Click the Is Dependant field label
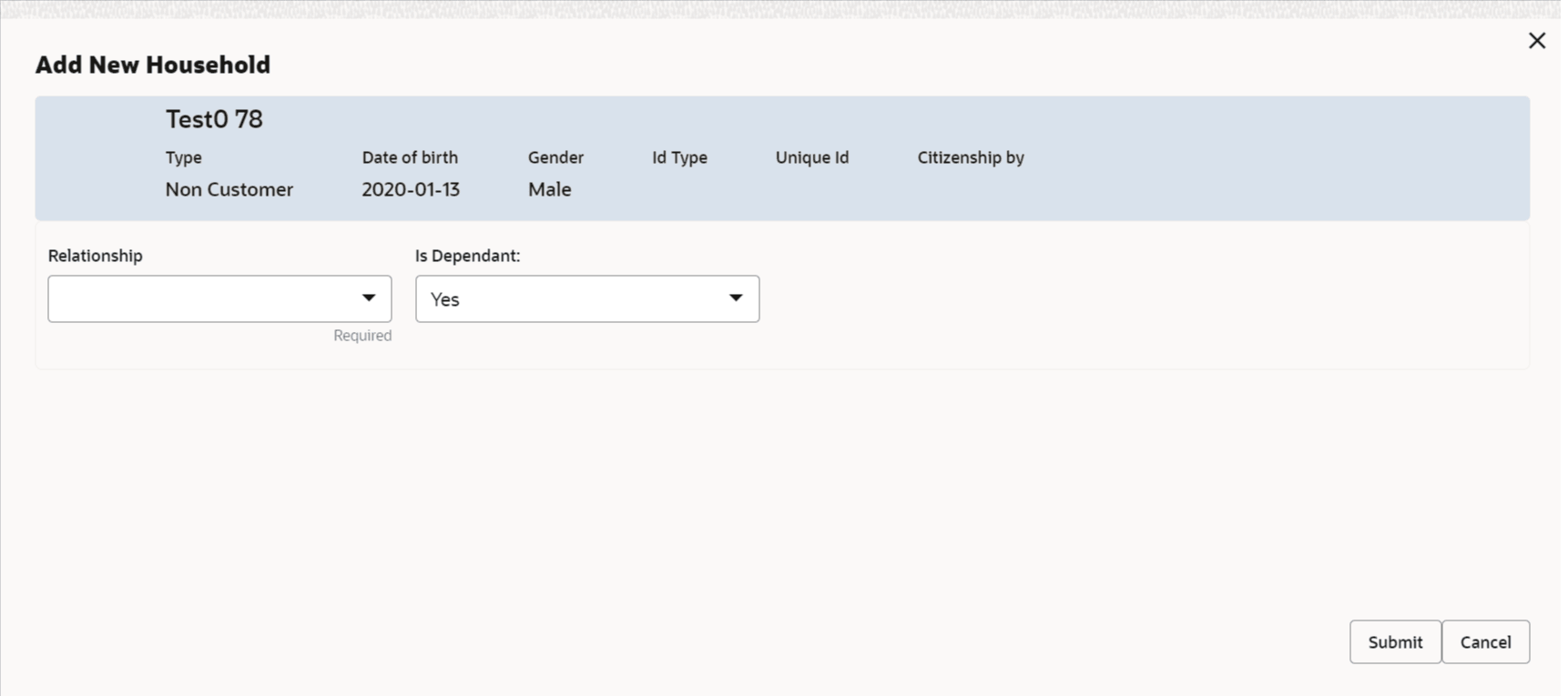 [468, 256]
